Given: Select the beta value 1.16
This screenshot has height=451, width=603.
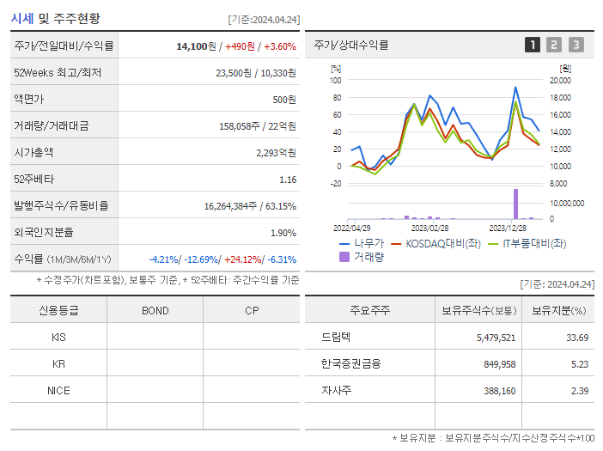Looking at the screenshot, I should tap(288, 180).
